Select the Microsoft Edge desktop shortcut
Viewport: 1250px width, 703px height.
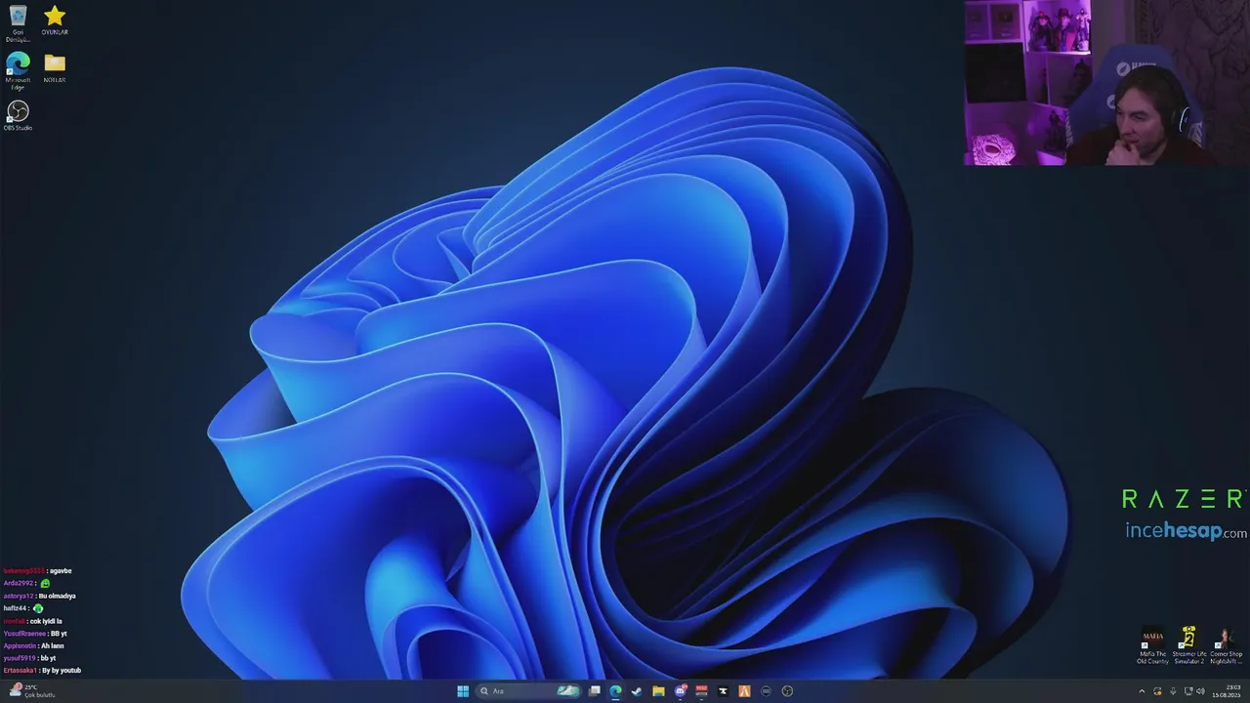[x=18, y=71]
